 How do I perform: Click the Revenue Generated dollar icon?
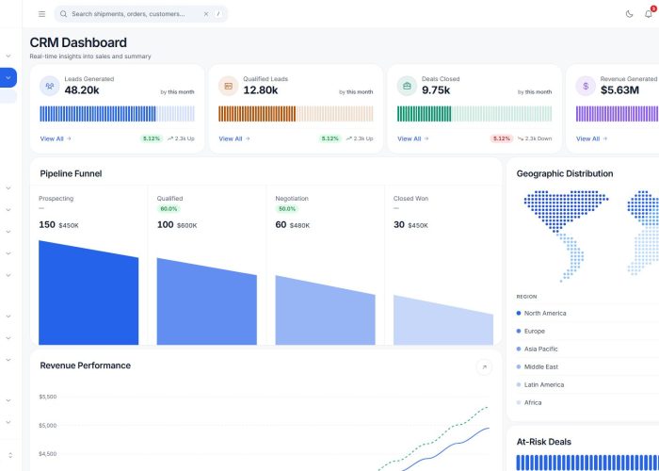point(586,86)
